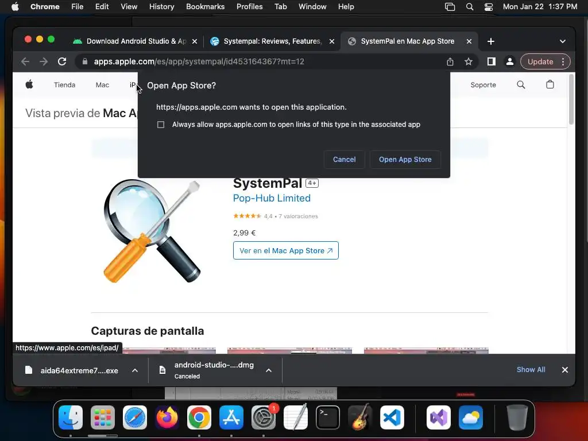The image size is (588, 441).
Task: Open the Chrome side panel icon
Action: (x=492, y=61)
